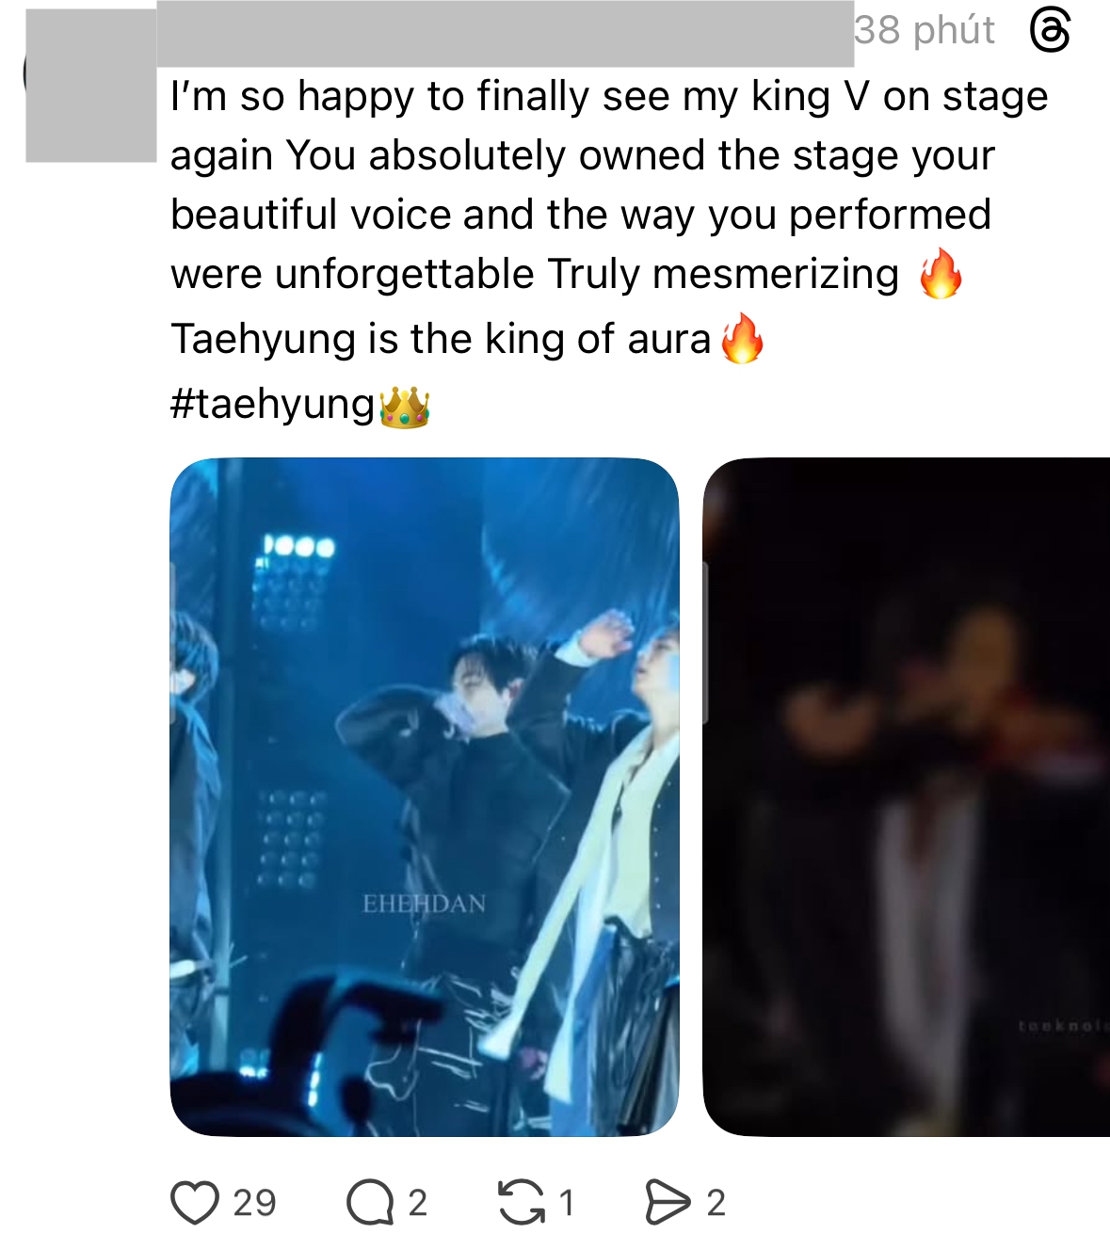Open the 2 comments count

pyautogui.click(x=415, y=1200)
